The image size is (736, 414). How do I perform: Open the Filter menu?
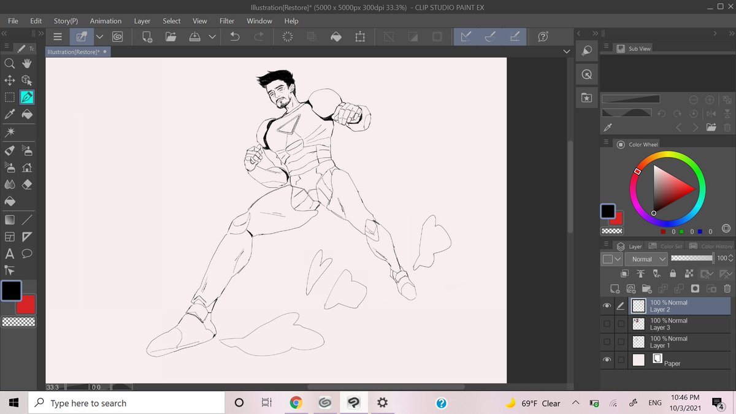click(227, 21)
